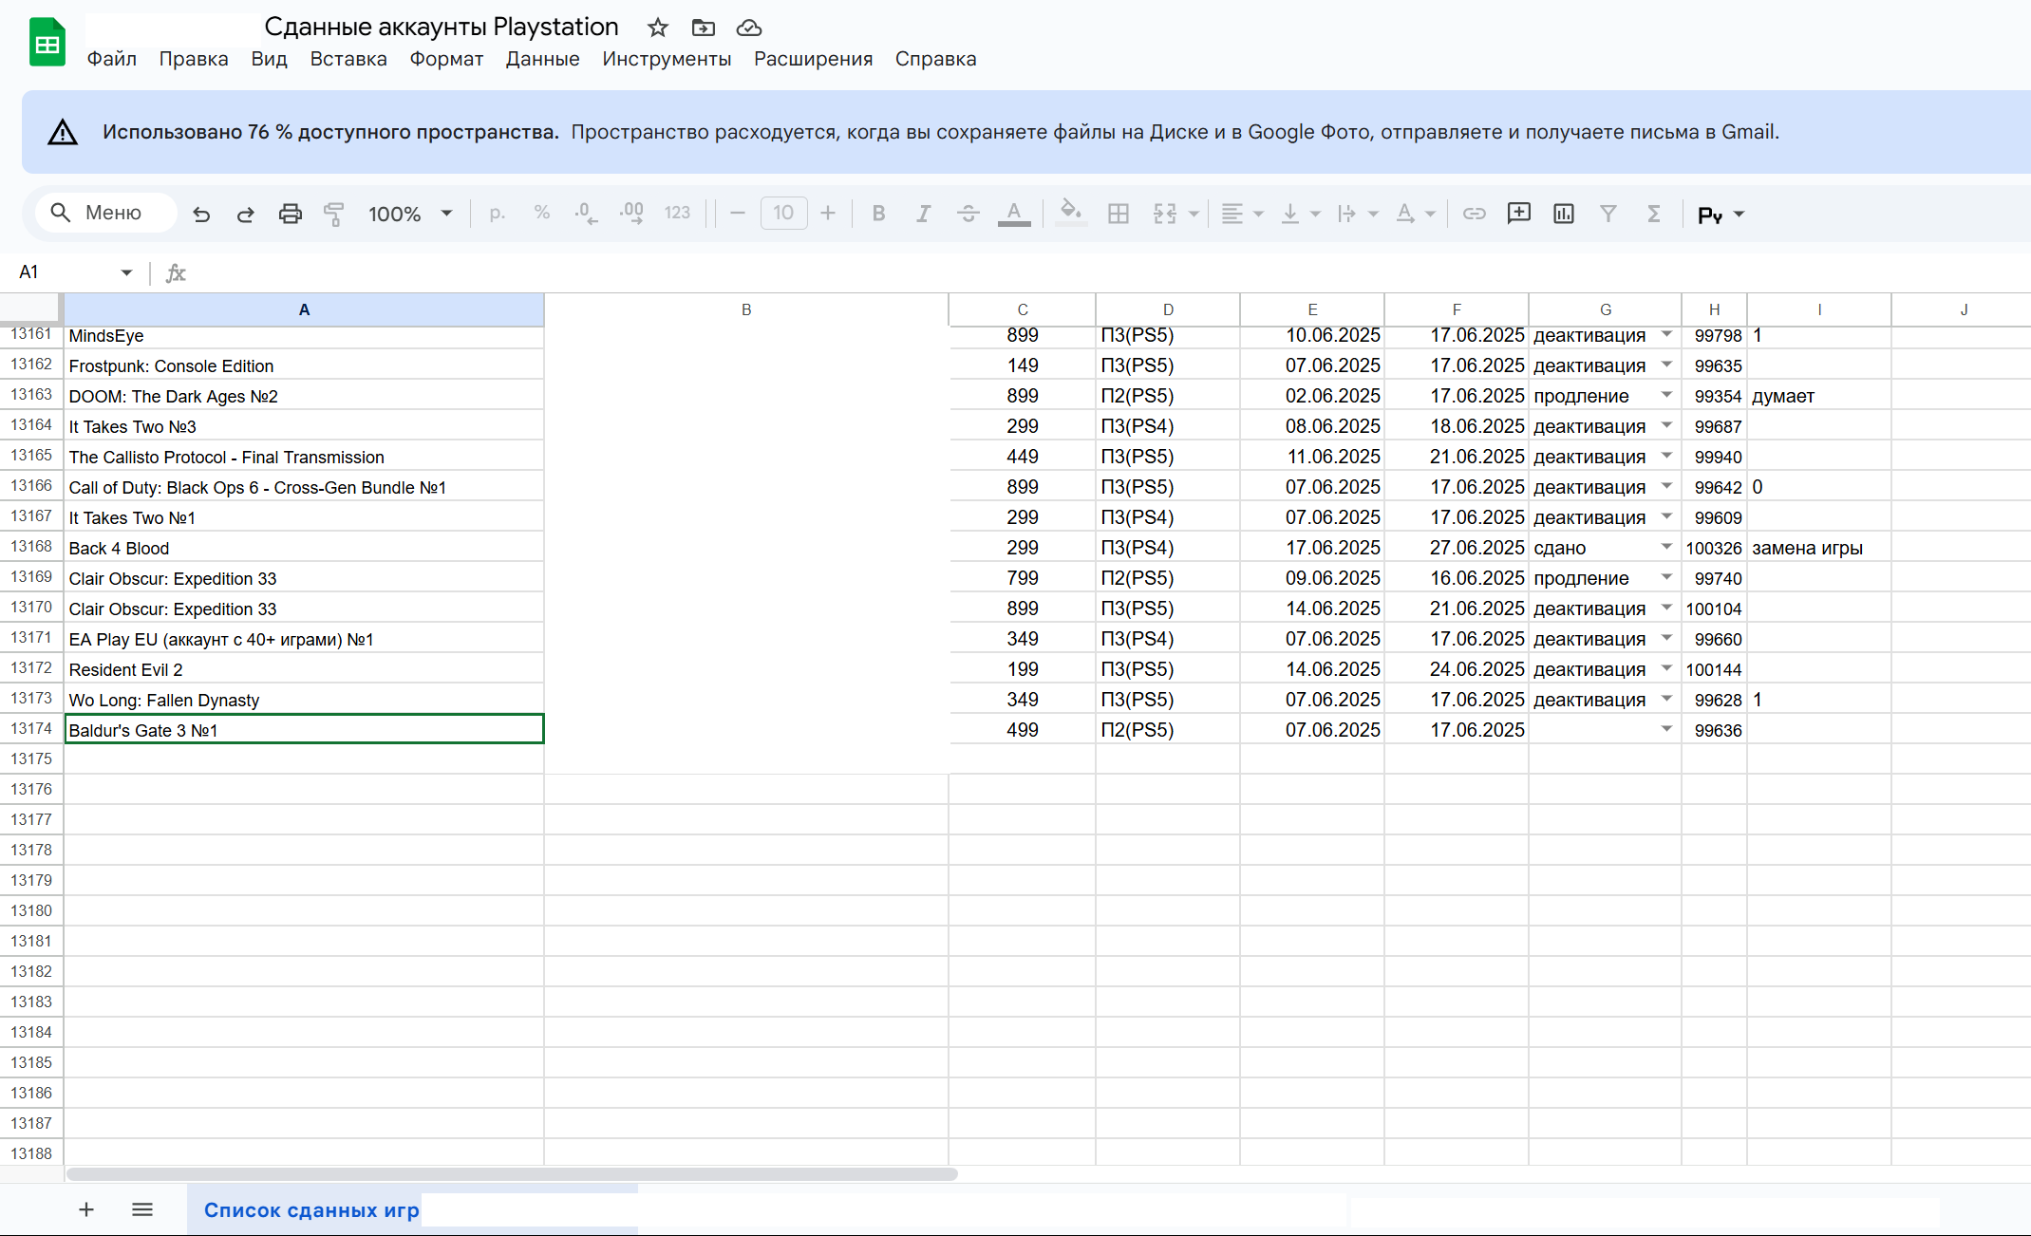This screenshot has height=1236, width=2031.
Task: Open the Google Sheets home icon
Action: point(47,43)
